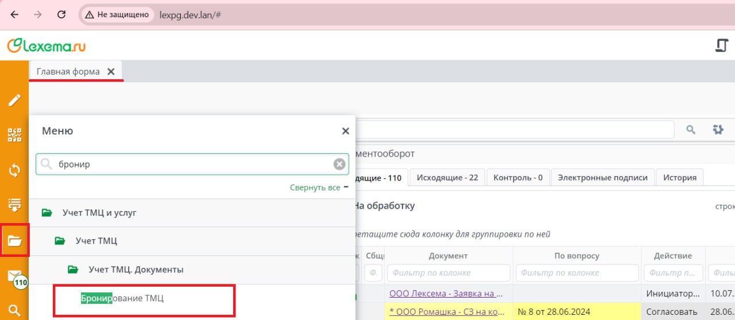Click the filter field under 'Документ'
This screenshot has width=735, height=320.
448,273
